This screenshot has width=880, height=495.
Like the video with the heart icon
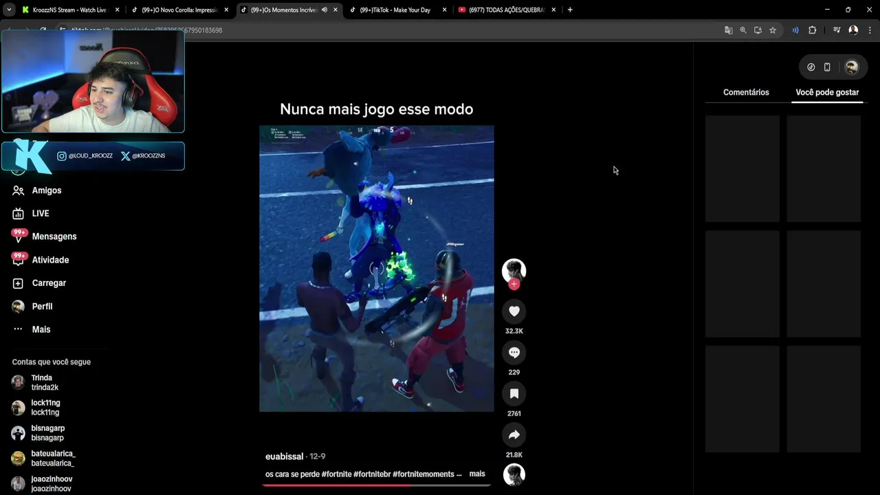coord(514,311)
